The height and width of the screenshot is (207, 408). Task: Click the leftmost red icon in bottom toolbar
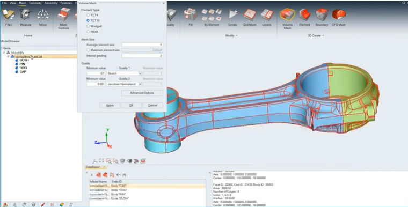pyautogui.click(x=5, y=205)
